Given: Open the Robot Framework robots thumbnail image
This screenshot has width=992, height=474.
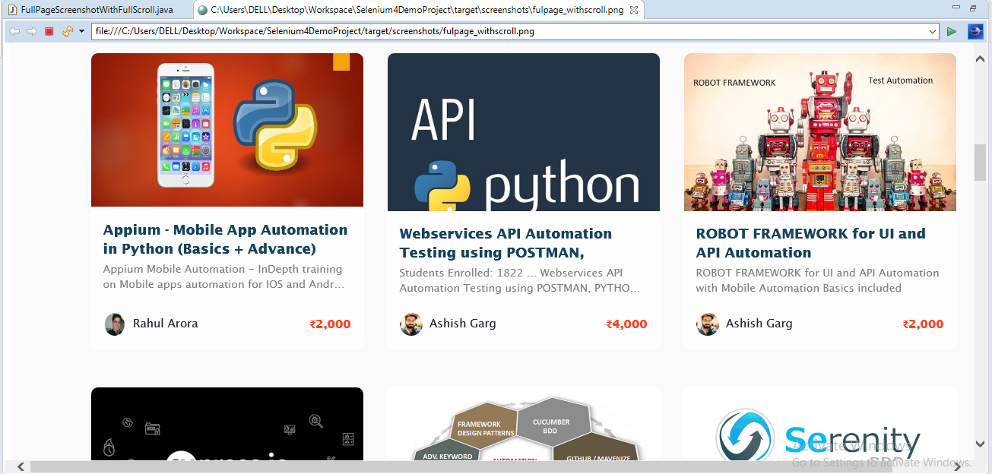Looking at the screenshot, I should (820, 132).
